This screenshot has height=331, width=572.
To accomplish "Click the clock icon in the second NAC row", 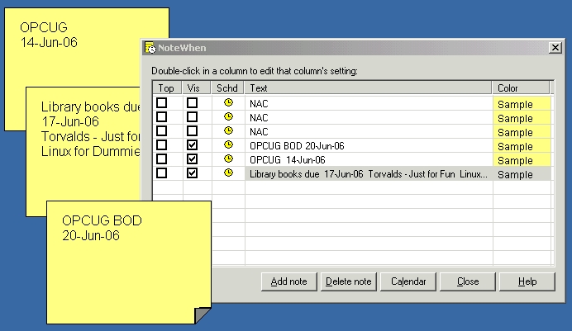I will [x=228, y=117].
